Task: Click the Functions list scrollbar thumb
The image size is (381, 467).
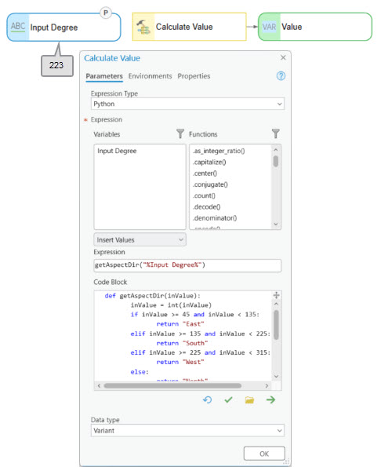Action: coord(276,162)
